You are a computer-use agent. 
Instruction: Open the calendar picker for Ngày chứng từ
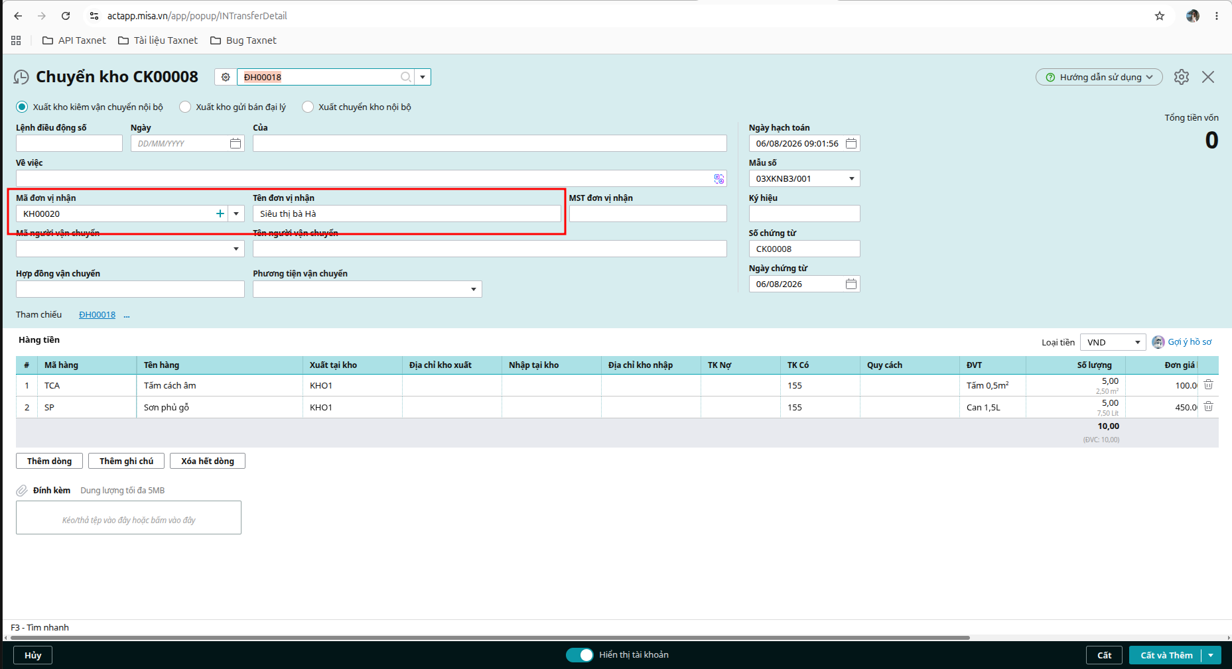851,284
